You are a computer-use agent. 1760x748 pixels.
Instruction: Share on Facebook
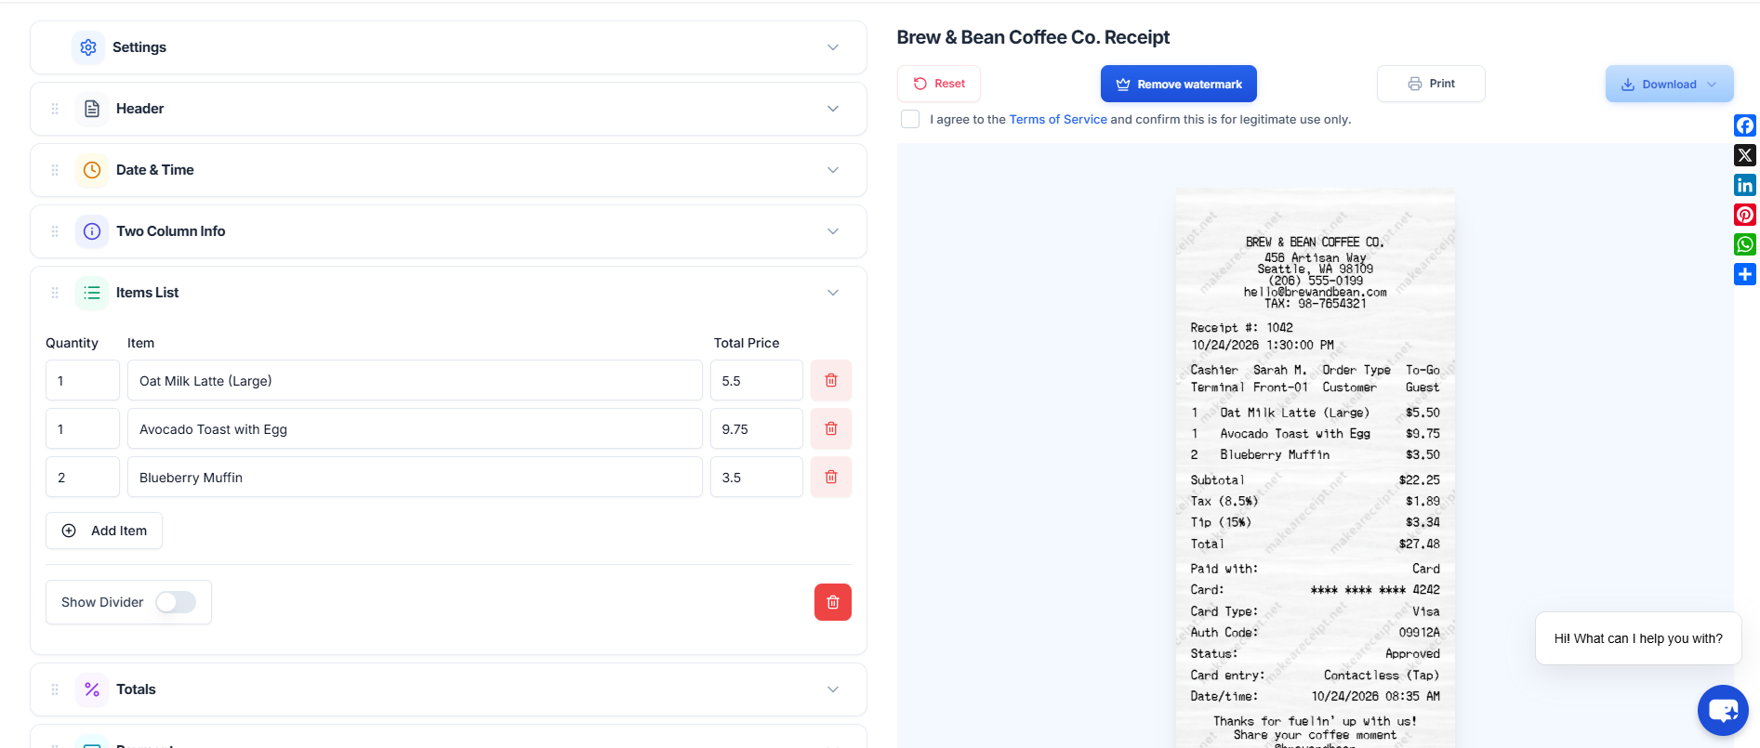pyautogui.click(x=1745, y=125)
